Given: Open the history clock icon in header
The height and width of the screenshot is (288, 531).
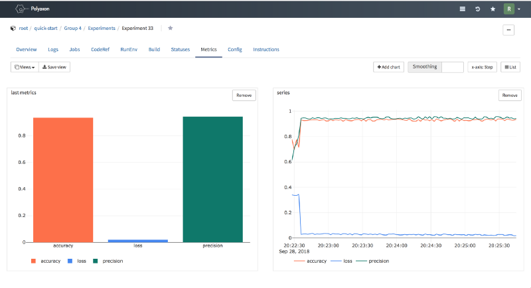Looking at the screenshot, I should (x=477, y=9).
